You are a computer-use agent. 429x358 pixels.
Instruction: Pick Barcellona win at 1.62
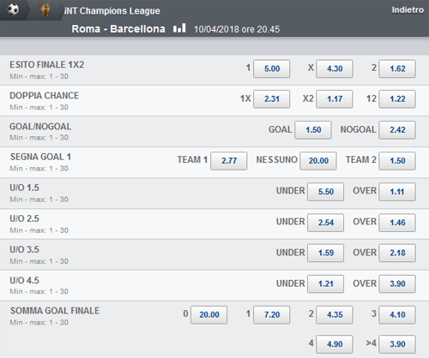pyautogui.click(x=397, y=69)
